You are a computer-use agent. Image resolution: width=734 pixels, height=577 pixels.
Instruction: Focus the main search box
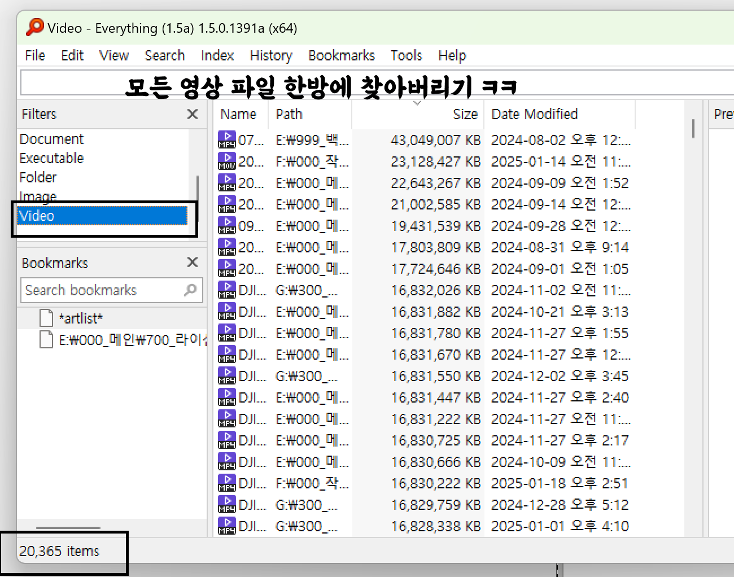(x=377, y=82)
